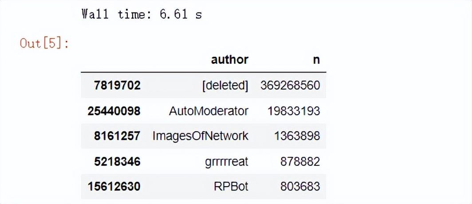Click the Out[5] output prompt label
Viewport: 472px width, 204px height.
[44, 44]
